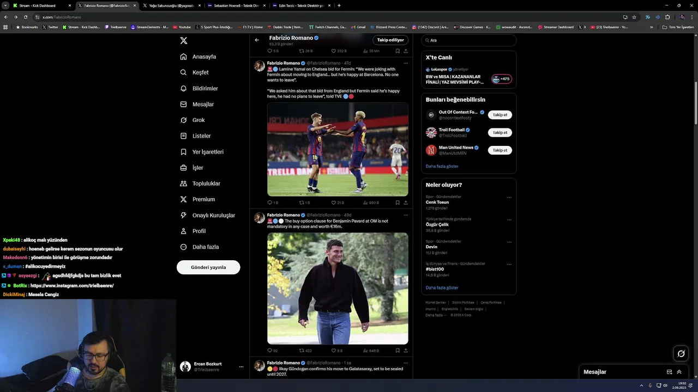
Task: Switch to Edin Terzic tab
Action: 301,5
